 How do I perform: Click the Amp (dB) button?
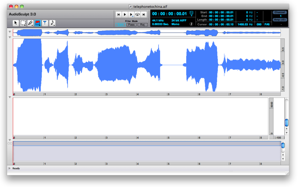click(x=280, y=20)
